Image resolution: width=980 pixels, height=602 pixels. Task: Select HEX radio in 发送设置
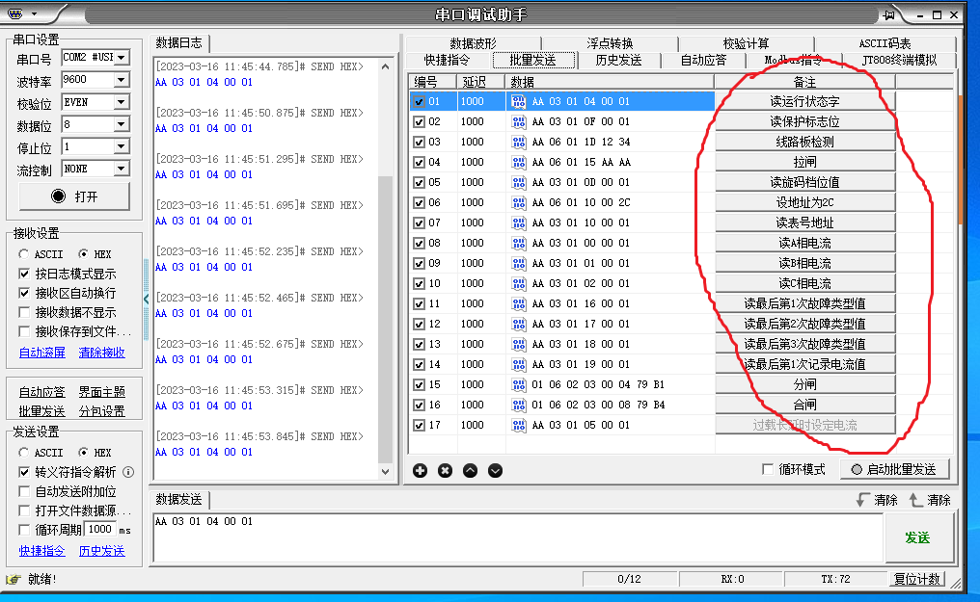pyautogui.click(x=83, y=453)
